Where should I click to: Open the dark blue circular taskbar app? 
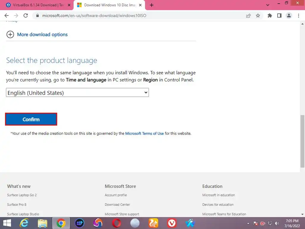point(80,223)
